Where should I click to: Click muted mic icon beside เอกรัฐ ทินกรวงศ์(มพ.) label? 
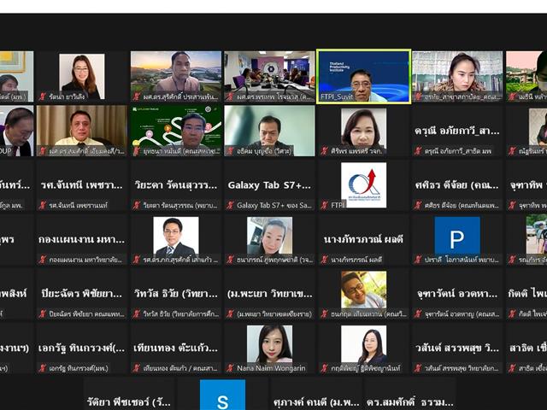coord(43,368)
